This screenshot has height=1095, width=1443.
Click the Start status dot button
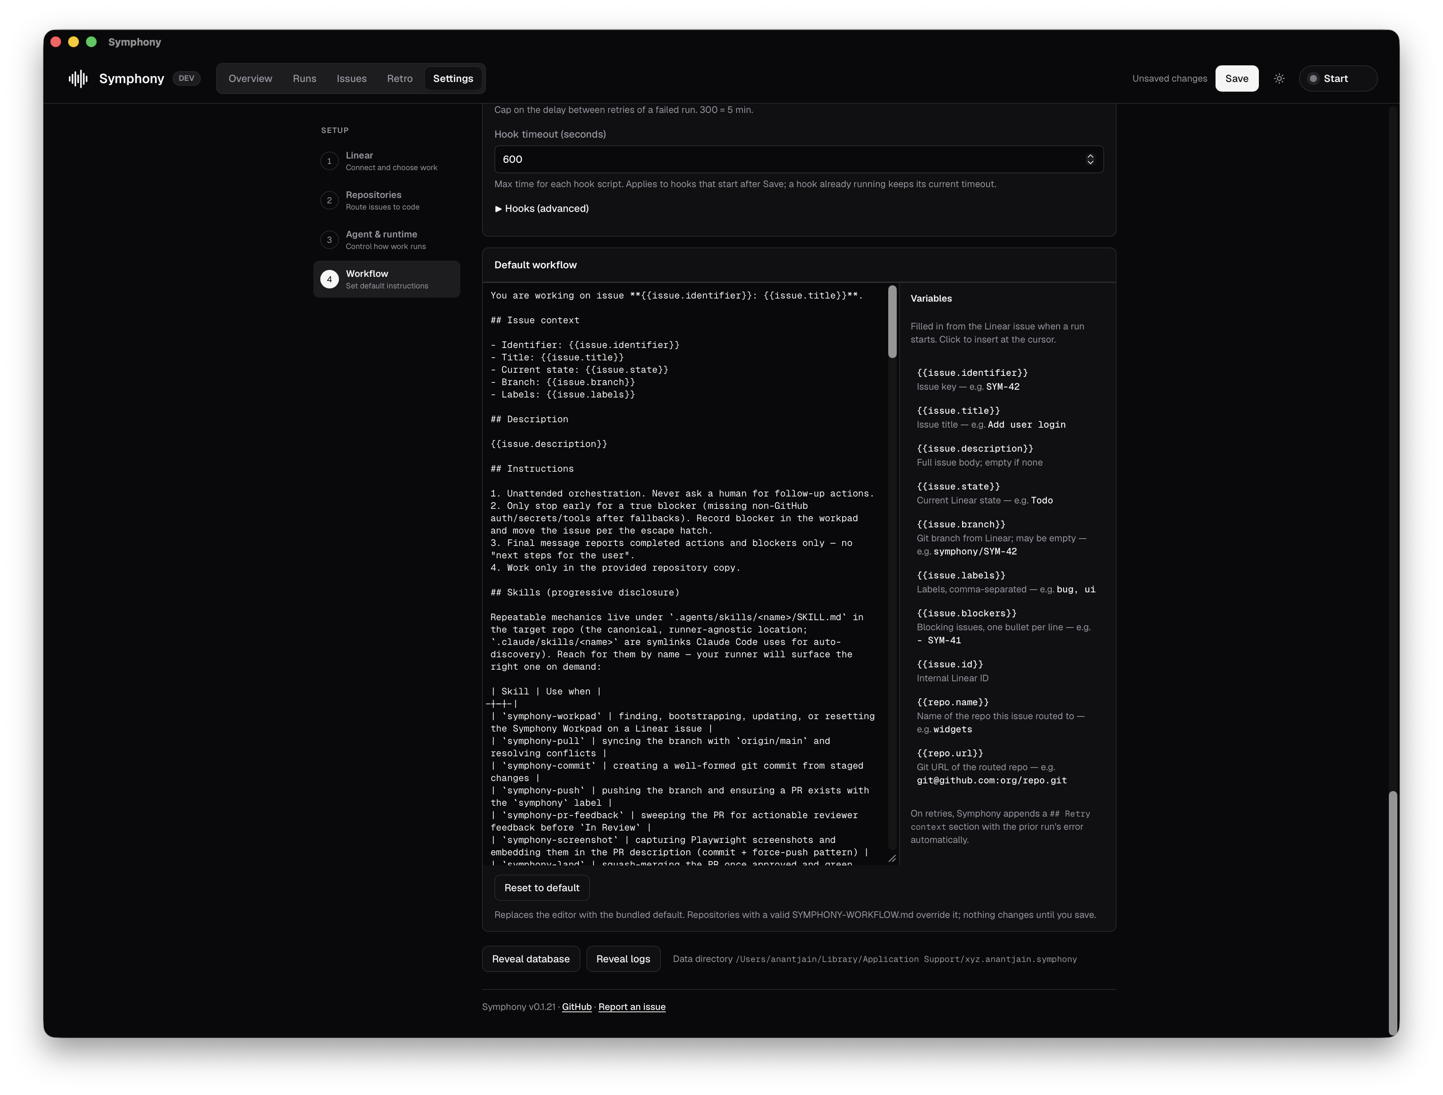coord(1338,78)
